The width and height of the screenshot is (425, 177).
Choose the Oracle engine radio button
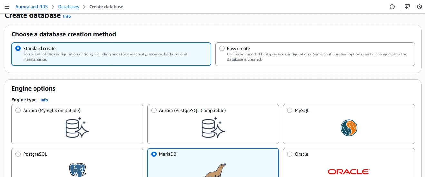click(x=290, y=154)
